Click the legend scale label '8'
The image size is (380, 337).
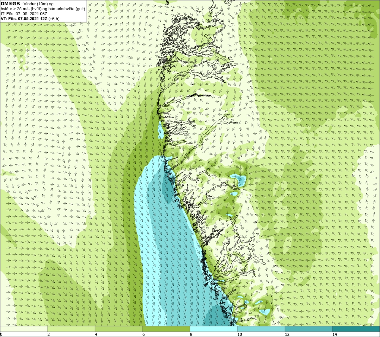coord(191,334)
